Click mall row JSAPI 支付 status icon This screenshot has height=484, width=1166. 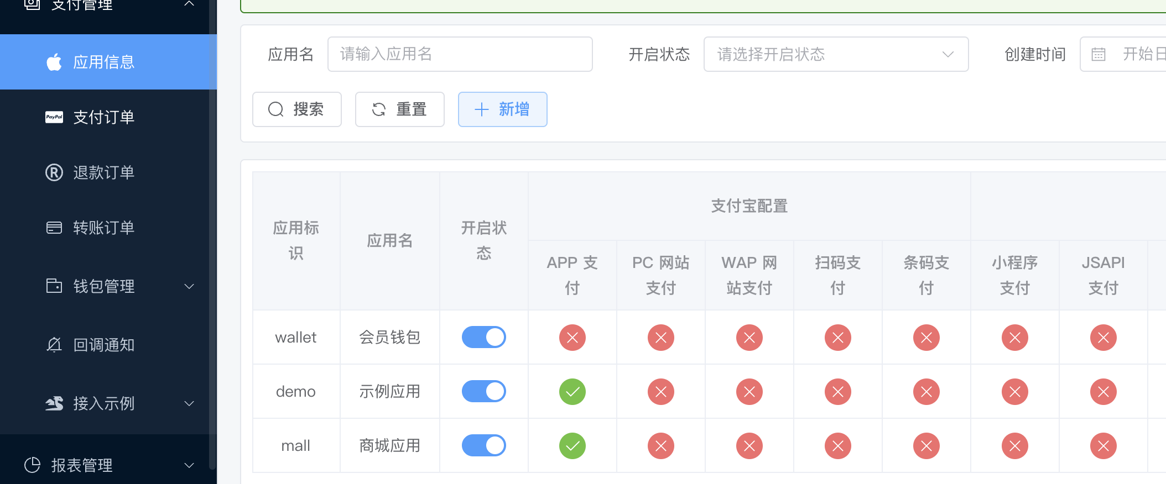(1103, 446)
